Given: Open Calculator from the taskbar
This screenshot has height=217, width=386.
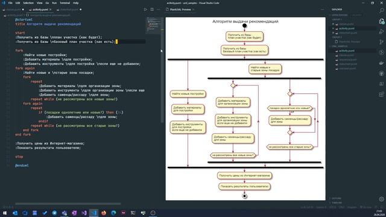Looking at the screenshot, I should click(35, 213).
